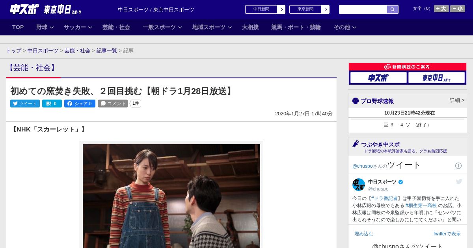Click the Twitter widget info icon
Screen dimensions: 473x248
458,166
